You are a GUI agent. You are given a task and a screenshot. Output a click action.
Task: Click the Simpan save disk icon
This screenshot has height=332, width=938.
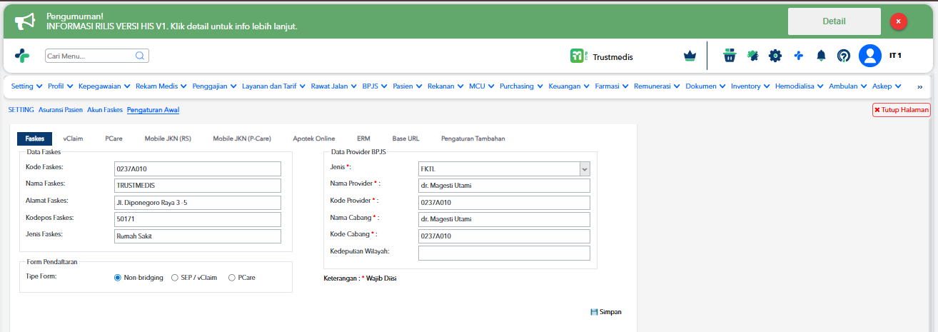coord(594,312)
